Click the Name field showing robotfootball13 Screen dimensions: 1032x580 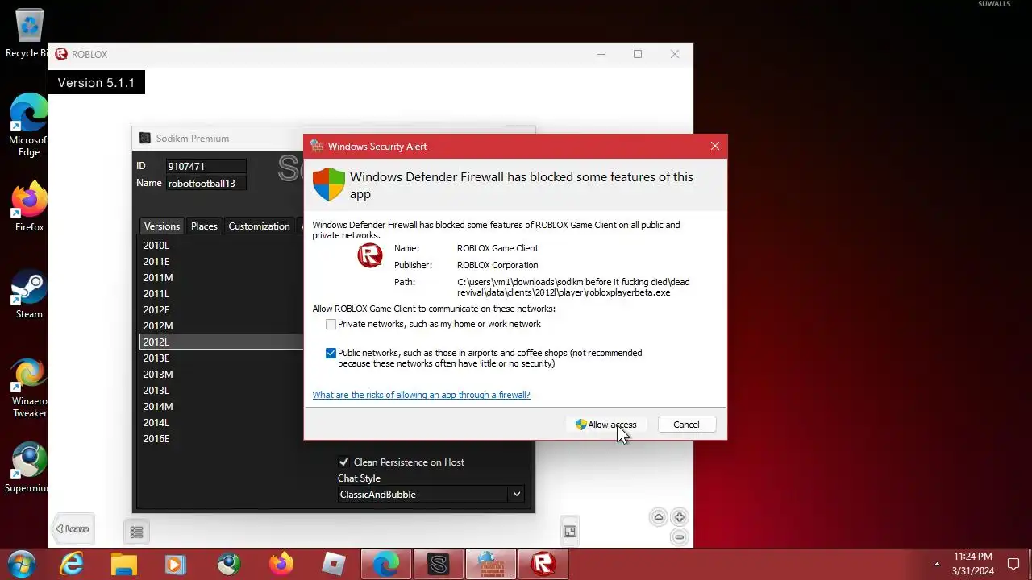click(x=206, y=183)
